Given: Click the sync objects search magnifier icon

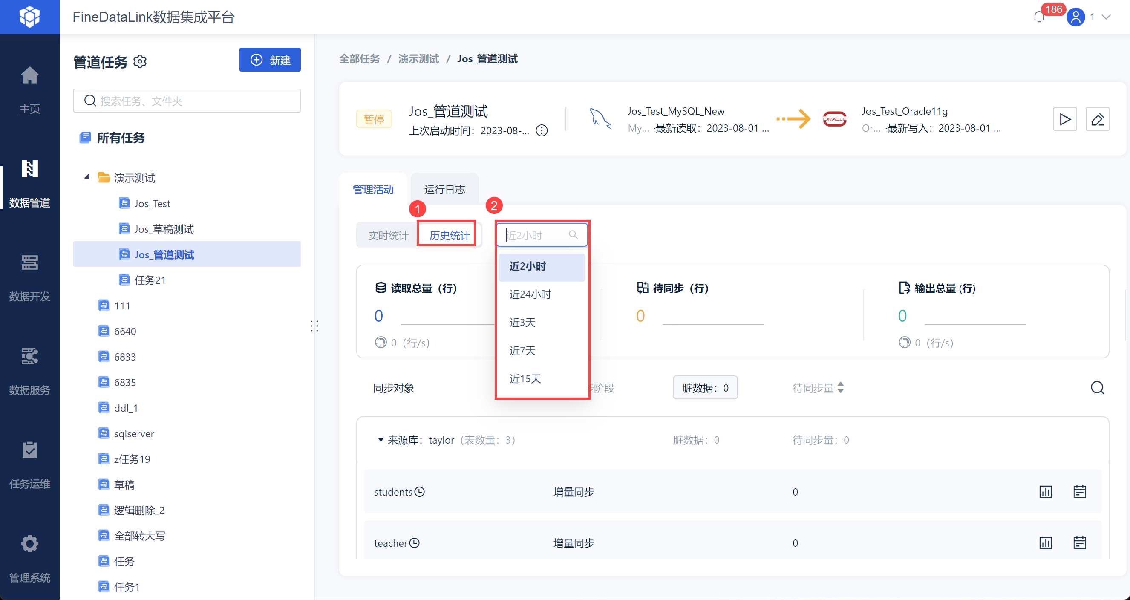Looking at the screenshot, I should coord(1097,388).
